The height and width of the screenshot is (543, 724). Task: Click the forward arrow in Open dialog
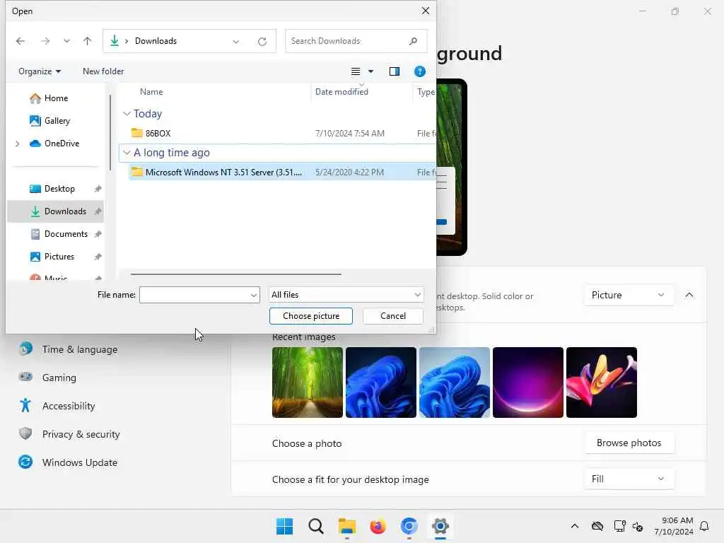[x=45, y=41]
